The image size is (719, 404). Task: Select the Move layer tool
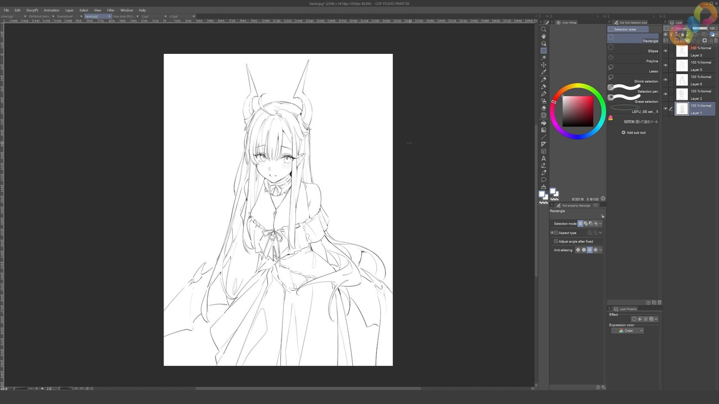click(x=543, y=65)
